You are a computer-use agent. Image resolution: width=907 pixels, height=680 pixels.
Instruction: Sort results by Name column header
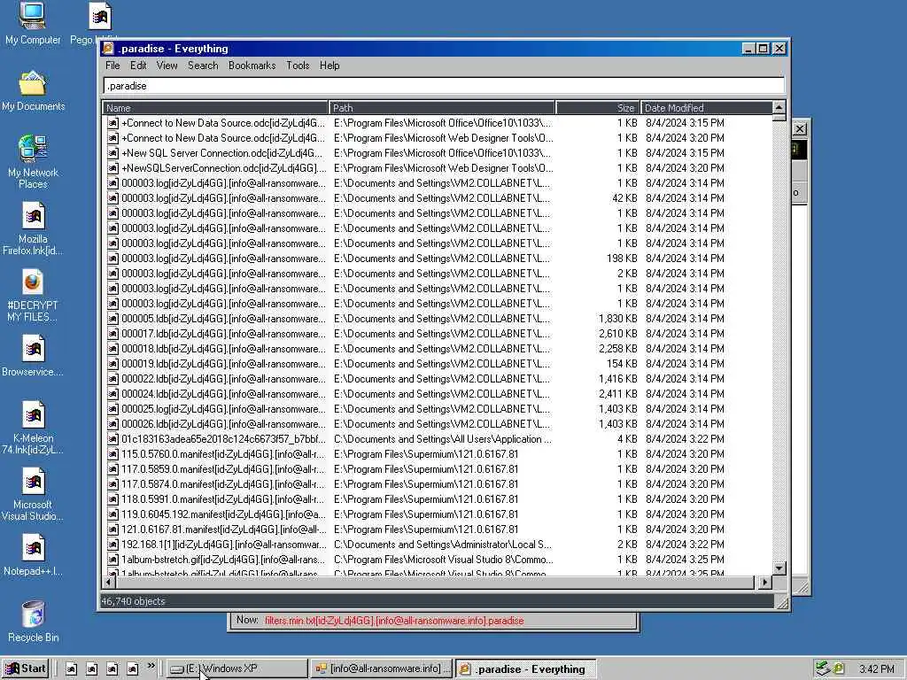pos(215,107)
